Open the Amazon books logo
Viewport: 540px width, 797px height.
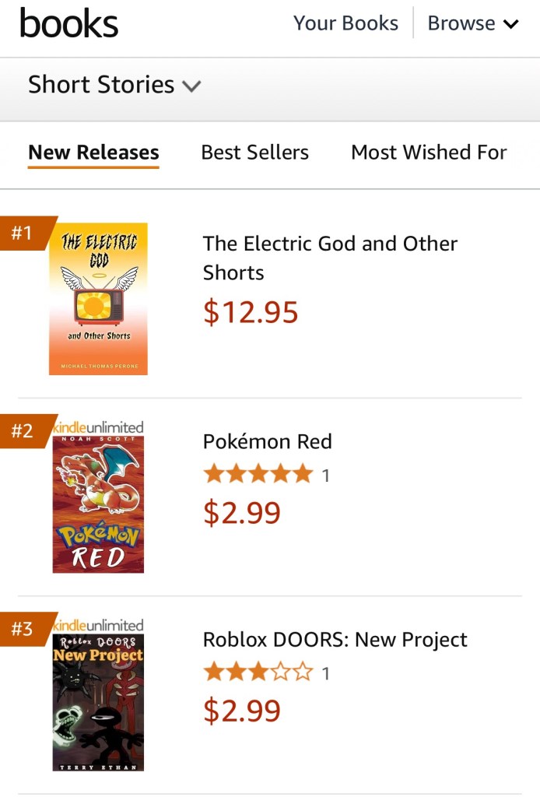(69, 23)
